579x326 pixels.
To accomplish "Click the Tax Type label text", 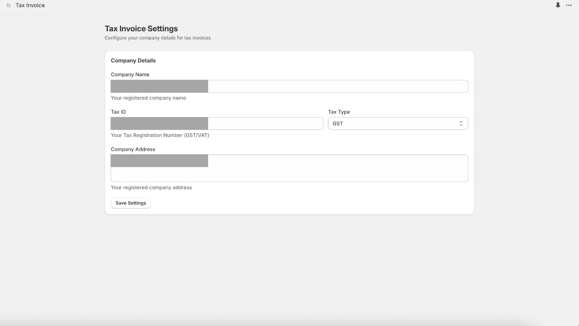I will pos(339,112).
